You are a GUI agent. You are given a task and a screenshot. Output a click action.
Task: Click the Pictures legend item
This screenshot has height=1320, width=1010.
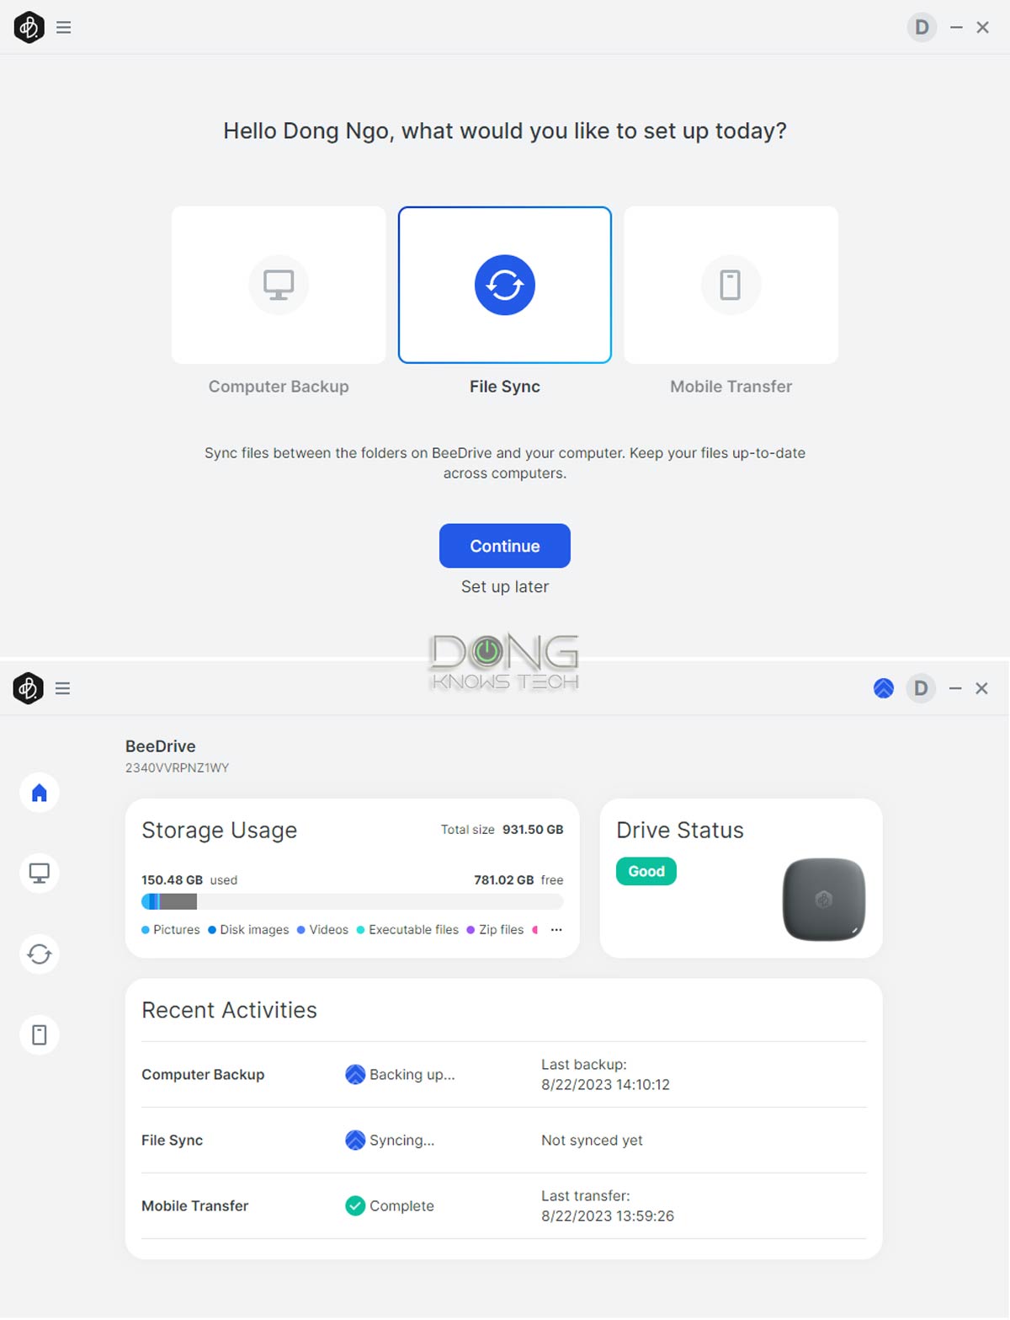[x=171, y=930]
